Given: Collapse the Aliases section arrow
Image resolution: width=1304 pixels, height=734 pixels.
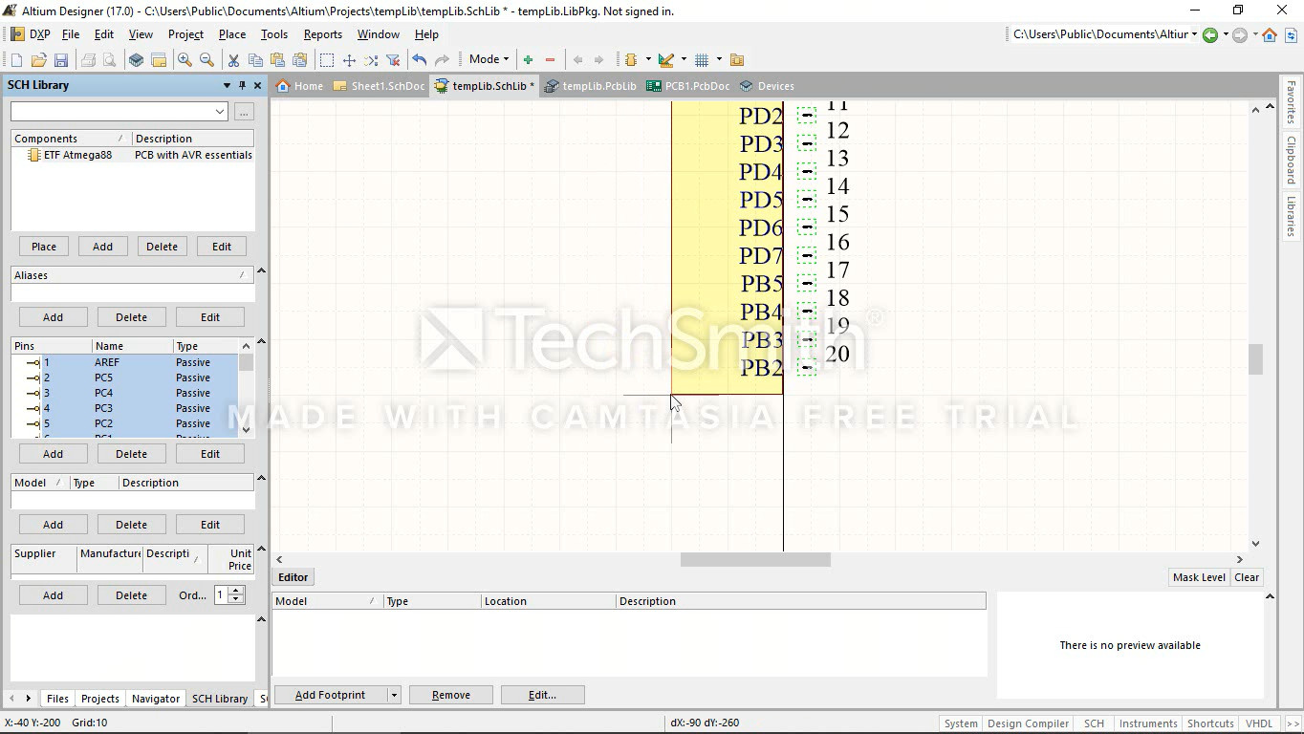Looking at the screenshot, I should pos(261,271).
